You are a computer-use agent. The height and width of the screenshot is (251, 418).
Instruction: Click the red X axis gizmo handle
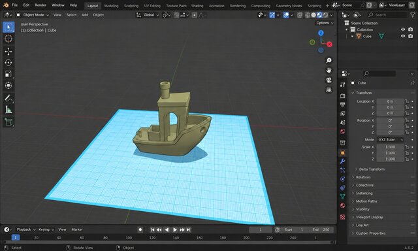point(330,44)
